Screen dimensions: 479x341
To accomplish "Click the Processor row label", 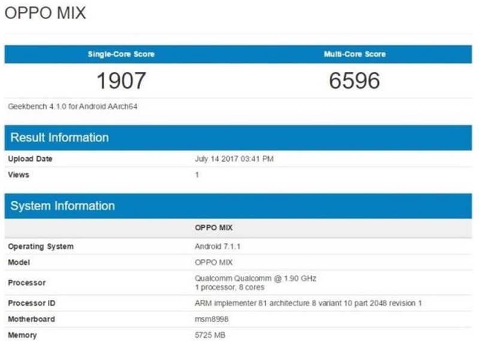I will pyautogui.click(x=27, y=283).
